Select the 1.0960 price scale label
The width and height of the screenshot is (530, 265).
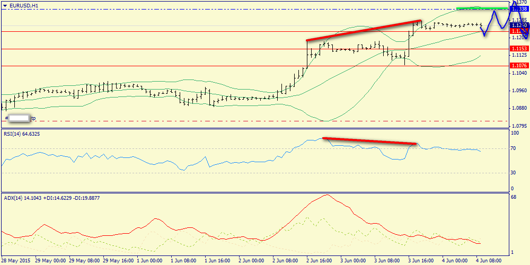click(519, 91)
